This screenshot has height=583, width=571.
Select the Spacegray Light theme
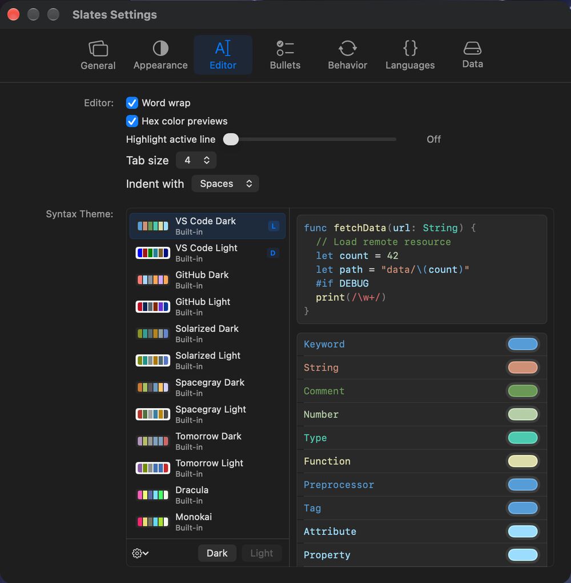[x=207, y=414]
